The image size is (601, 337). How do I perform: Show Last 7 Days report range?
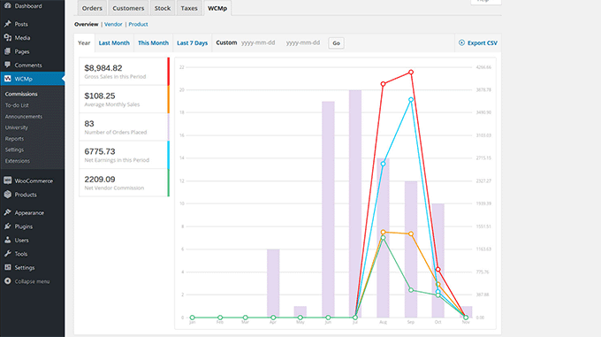click(x=193, y=43)
